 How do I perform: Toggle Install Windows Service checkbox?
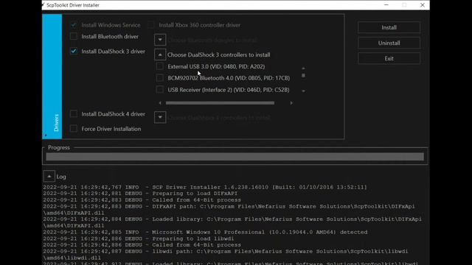coord(74,25)
